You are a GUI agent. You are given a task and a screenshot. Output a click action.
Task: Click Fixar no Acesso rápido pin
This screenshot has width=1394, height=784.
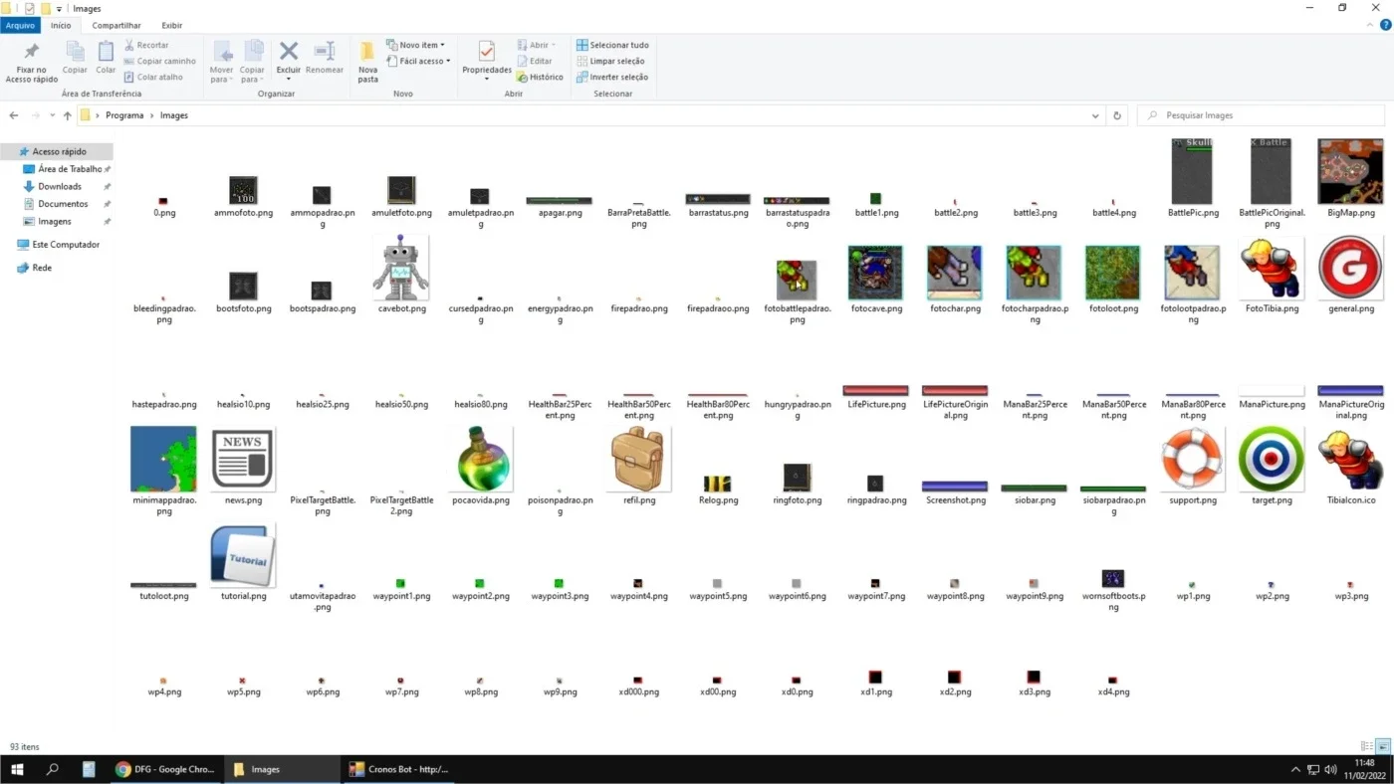point(31,52)
